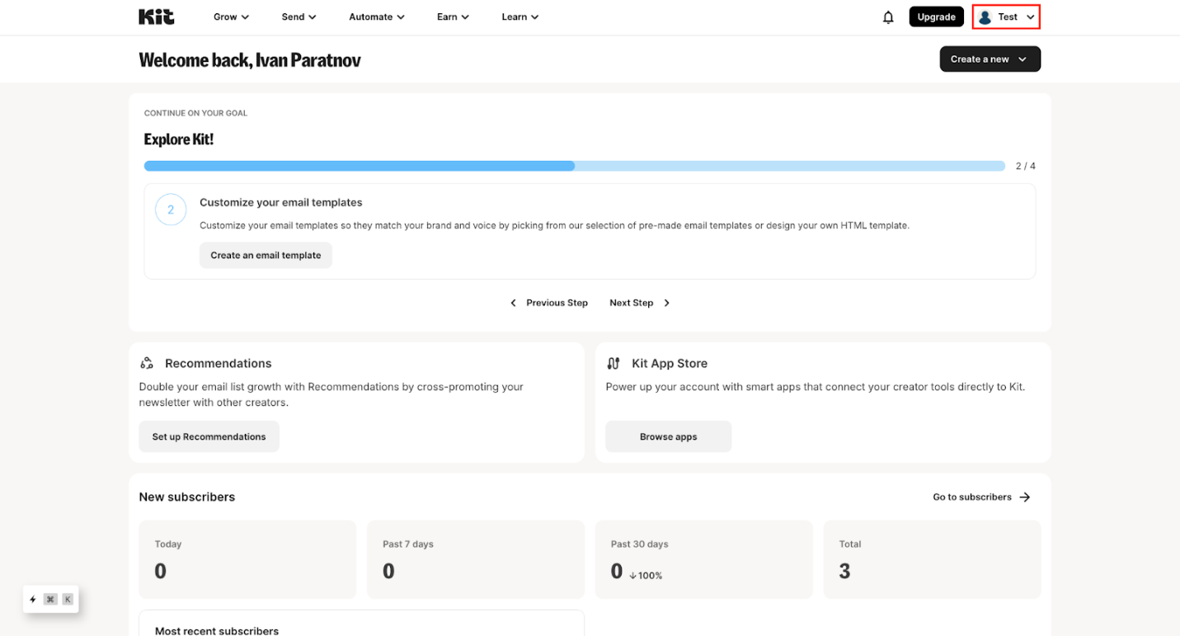Open the Learn menu

click(519, 16)
